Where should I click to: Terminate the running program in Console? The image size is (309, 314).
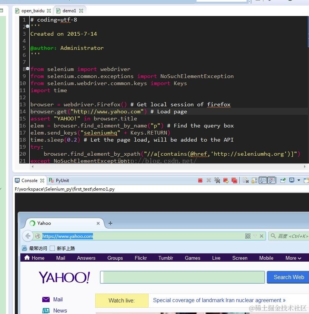coord(200,181)
